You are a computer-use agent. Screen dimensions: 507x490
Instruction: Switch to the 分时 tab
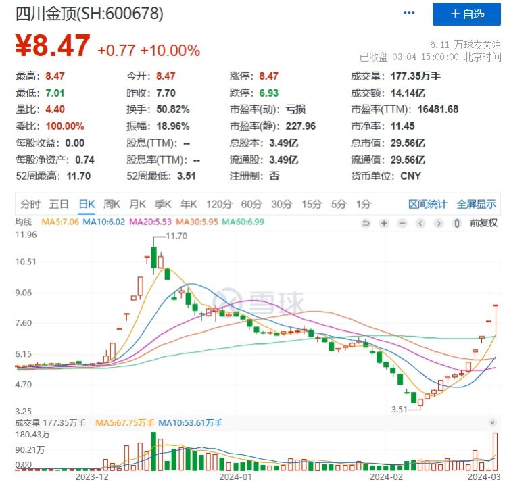(30, 204)
